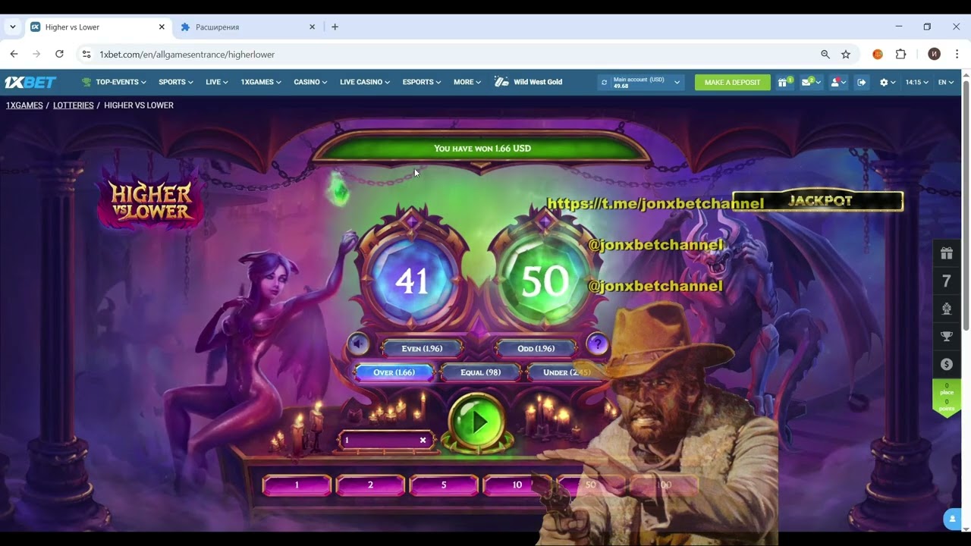Click the browser extensions puzzle icon

tap(900, 54)
